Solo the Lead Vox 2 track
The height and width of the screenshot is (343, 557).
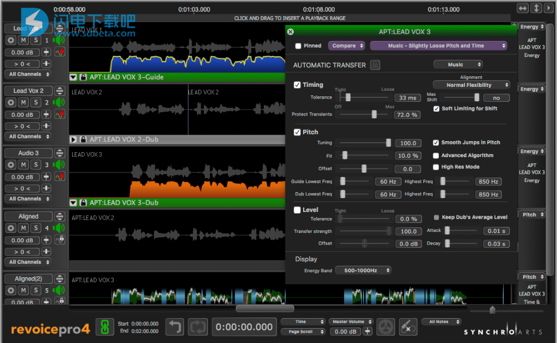tap(36, 102)
